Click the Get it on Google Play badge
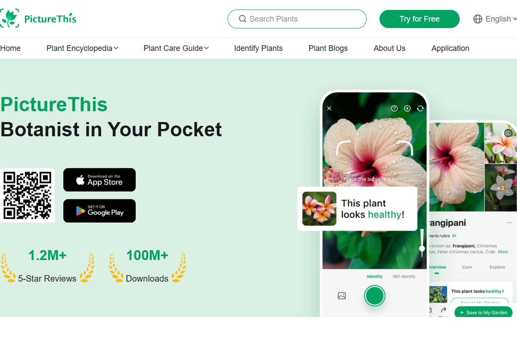 pyautogui.click(x=100, y=211)
